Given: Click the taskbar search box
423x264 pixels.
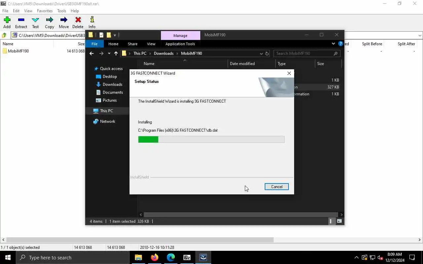Looking at the screenshot, I should coord(73,257).
